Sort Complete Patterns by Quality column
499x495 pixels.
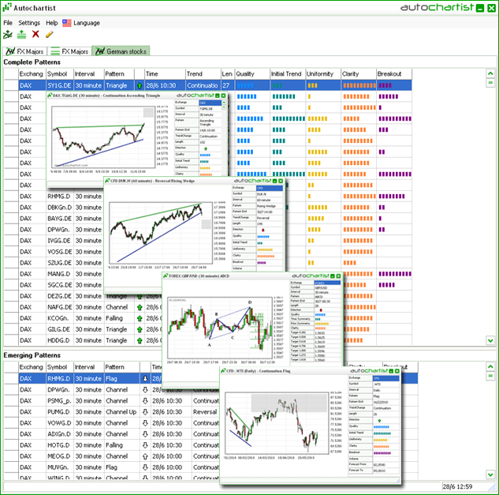(x=252, y=74)
